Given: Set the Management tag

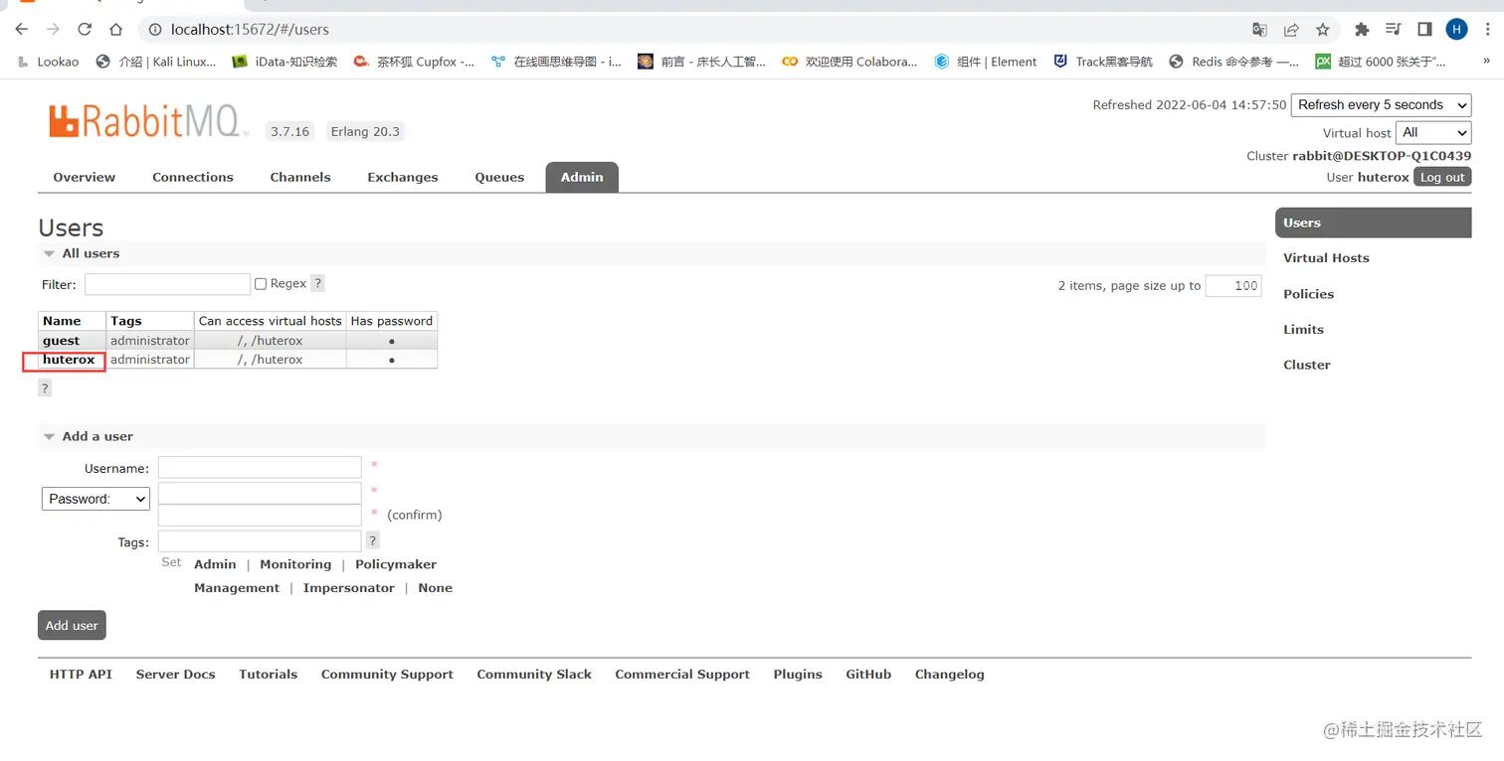Looking at the screenshot, I should (x=237, y=588).
